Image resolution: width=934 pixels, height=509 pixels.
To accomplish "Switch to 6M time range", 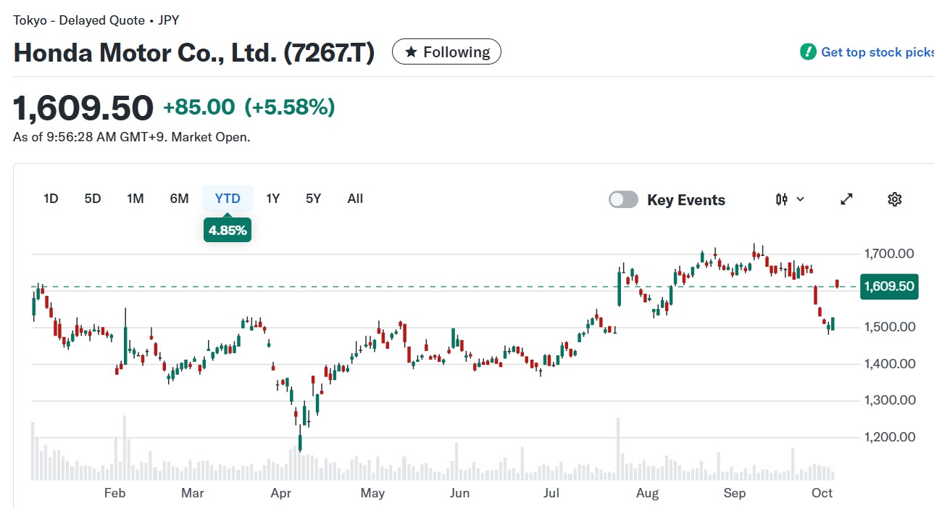I will tap(179, 199).
